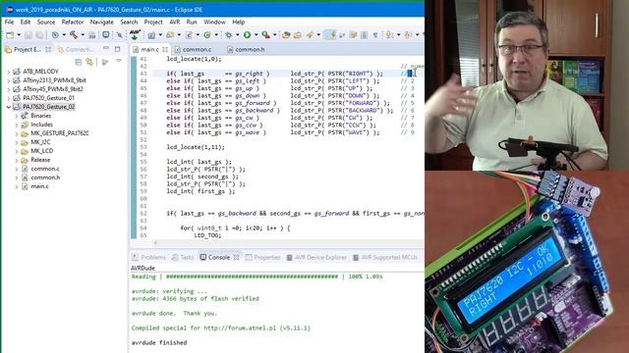Select the MK_LCD folder
The height and width of the screenshot is (353, 629).
(x=41, y=151)
